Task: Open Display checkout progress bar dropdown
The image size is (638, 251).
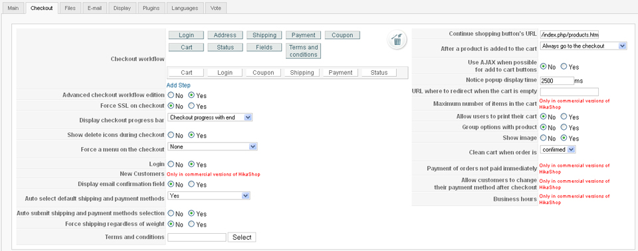Action: (210, 118)
